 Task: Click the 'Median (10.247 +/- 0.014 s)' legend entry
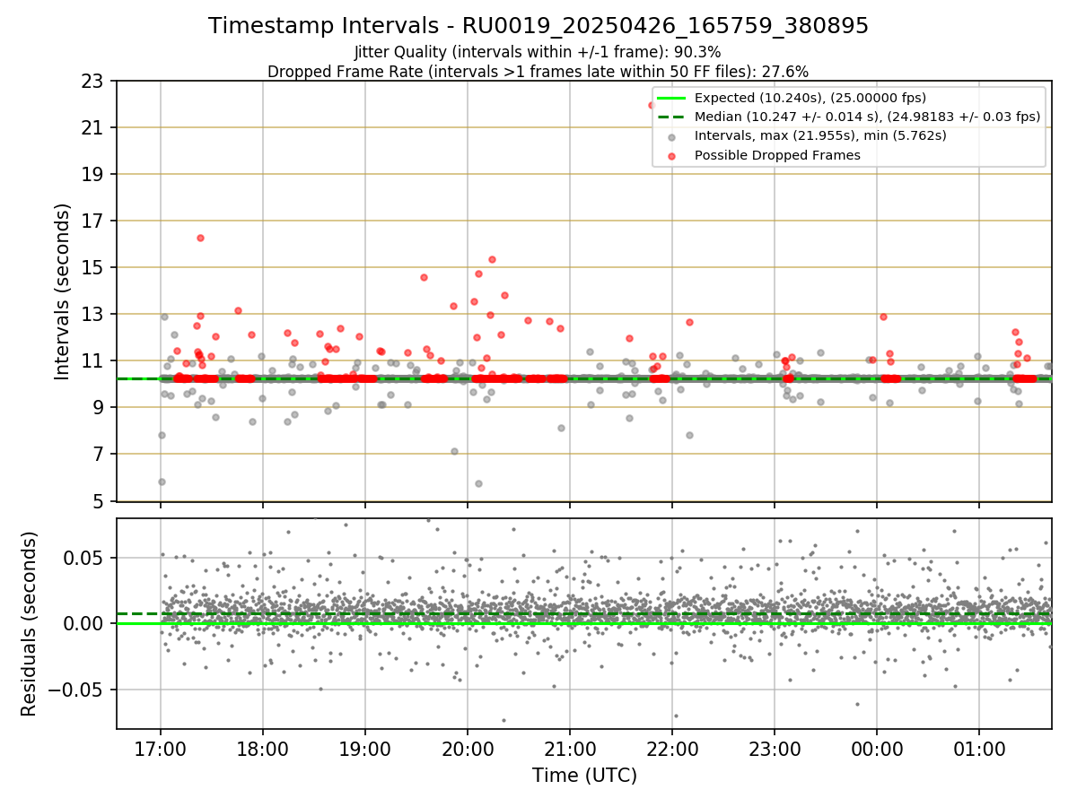coord(867,117)
